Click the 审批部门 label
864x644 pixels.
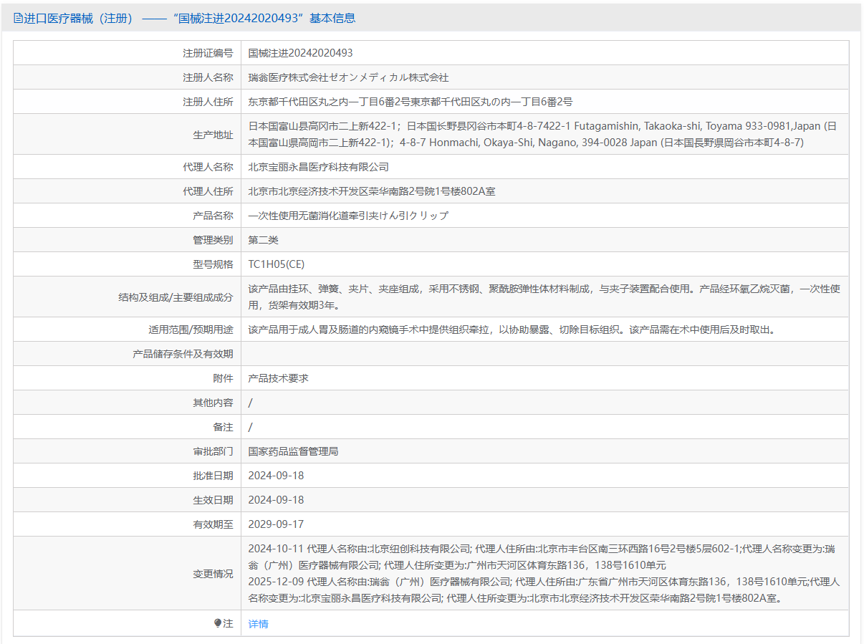(213, 451)
